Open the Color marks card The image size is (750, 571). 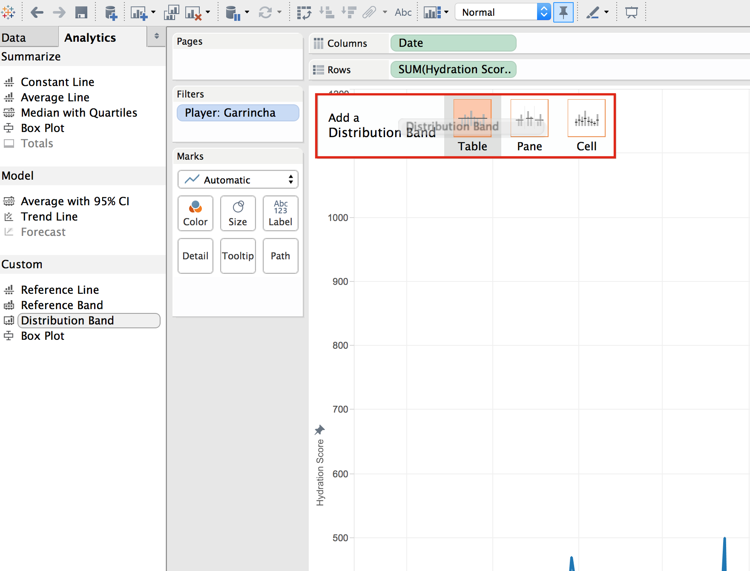coord(195,213)
